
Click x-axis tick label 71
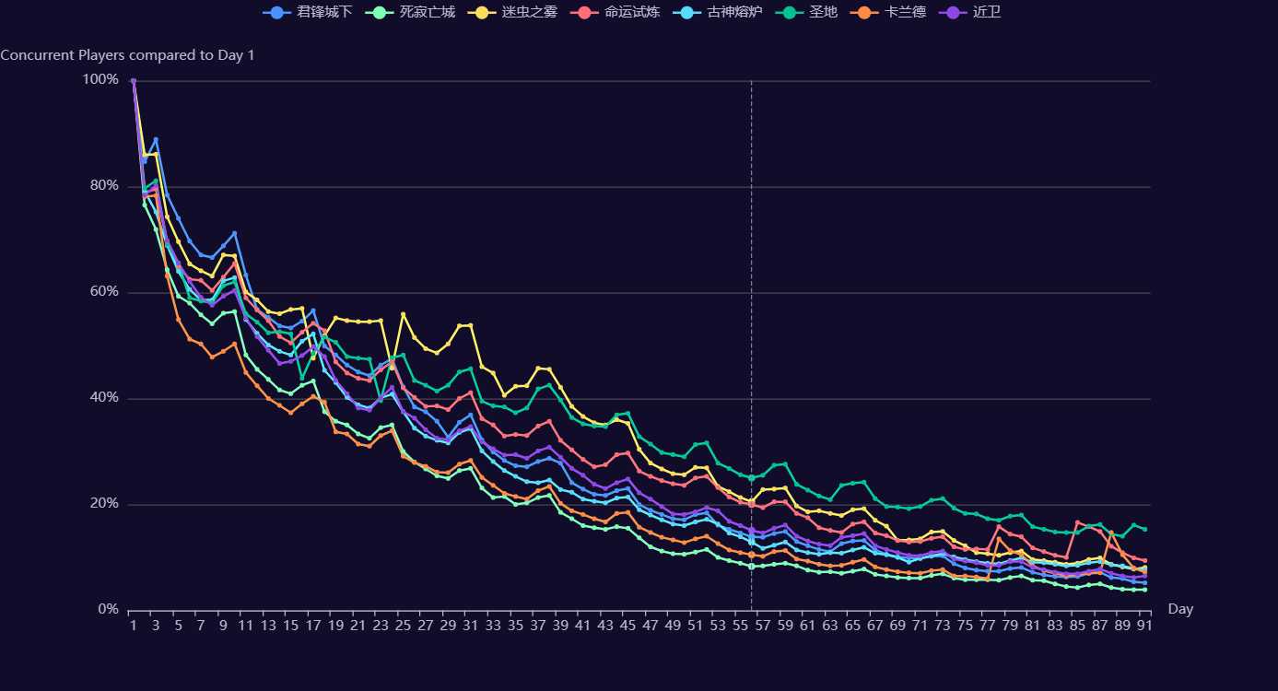[920, 627]
